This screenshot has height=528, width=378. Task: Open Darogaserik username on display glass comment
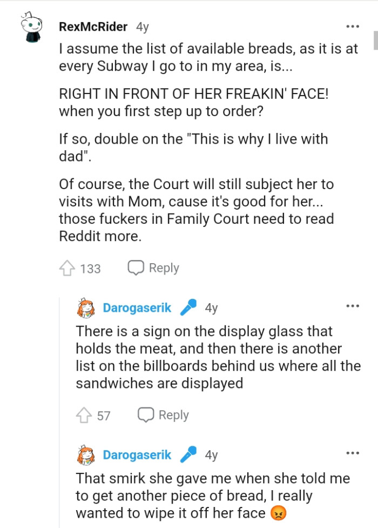[137, 308]
